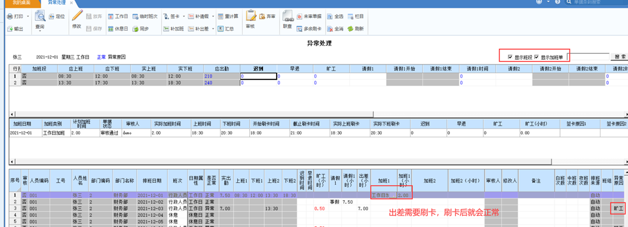
Task: Click the help question mark icon
Action: coord(558,2)
